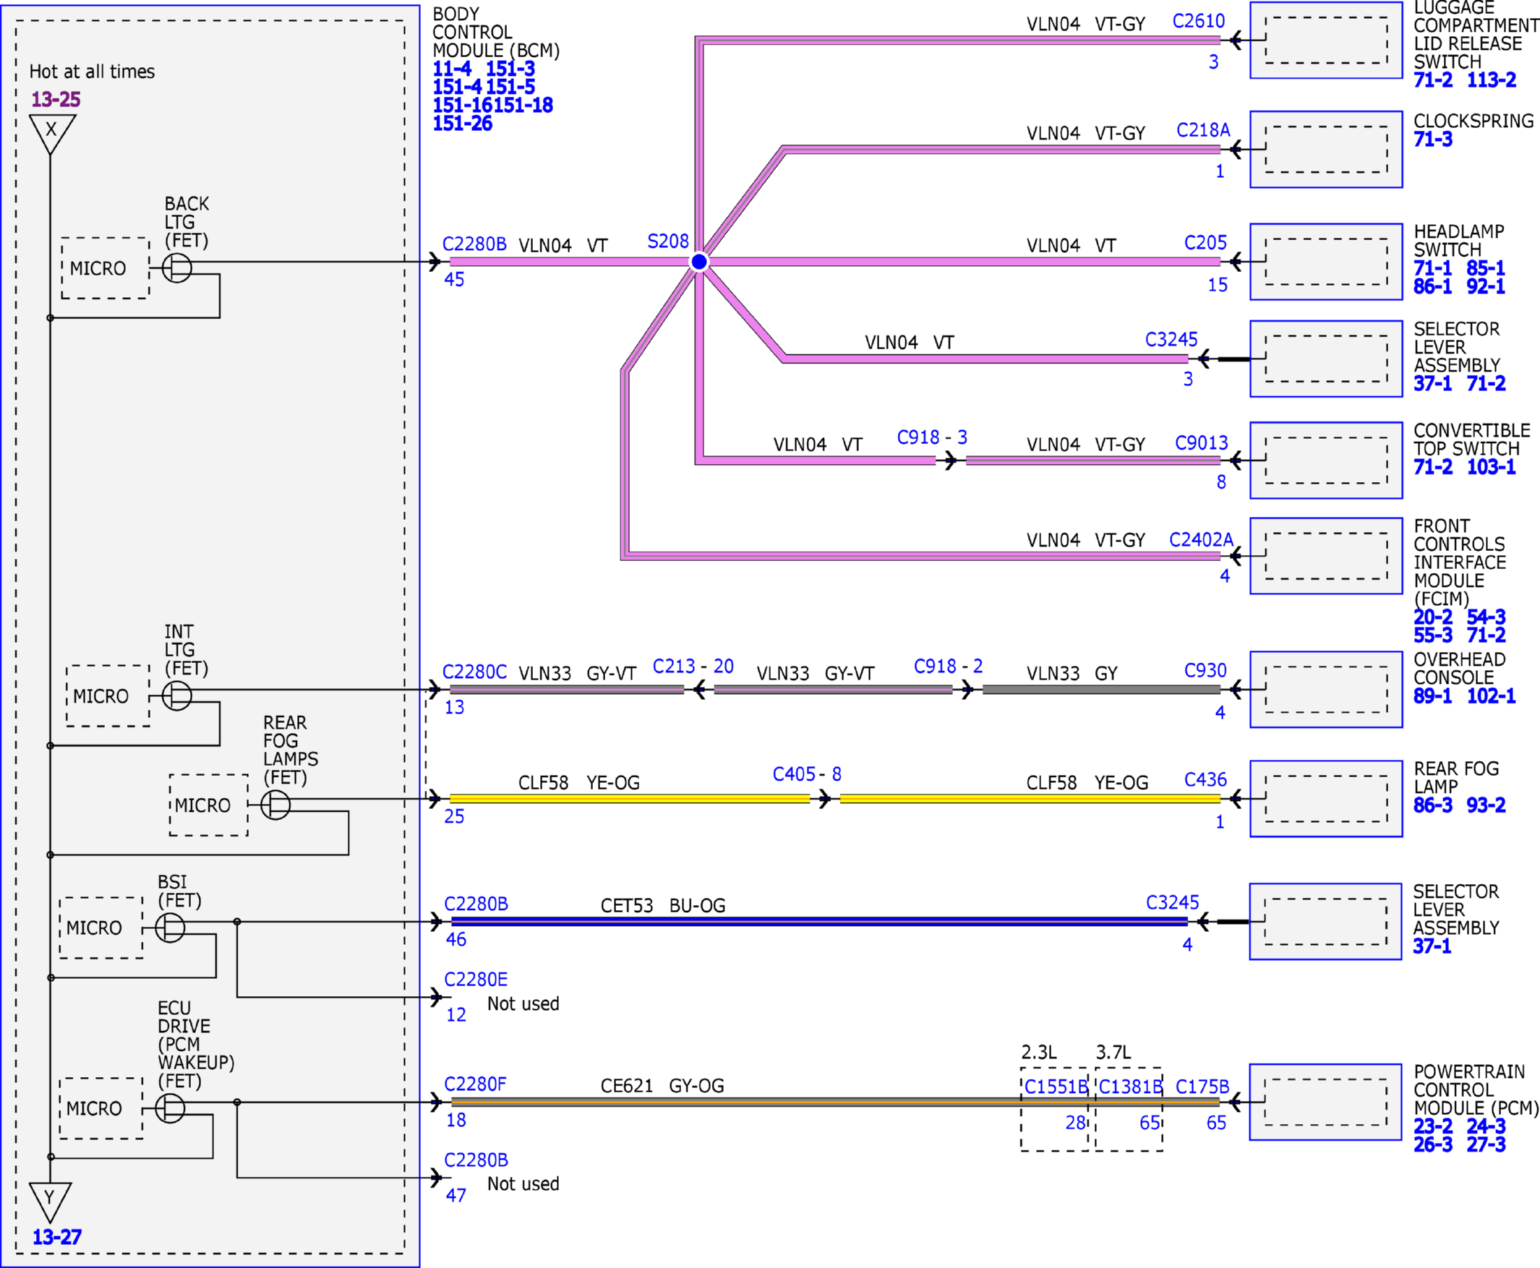The height and width of the screenshot is (1268, 1540).
Task: Click the C2402A connector label
Action: point(1201,540)
